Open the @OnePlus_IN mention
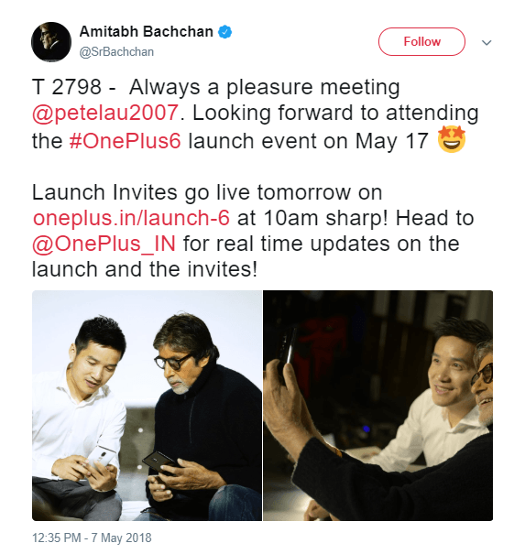 104,244
